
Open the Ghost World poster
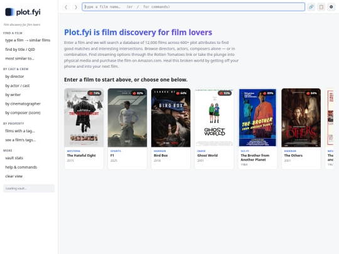214,118
